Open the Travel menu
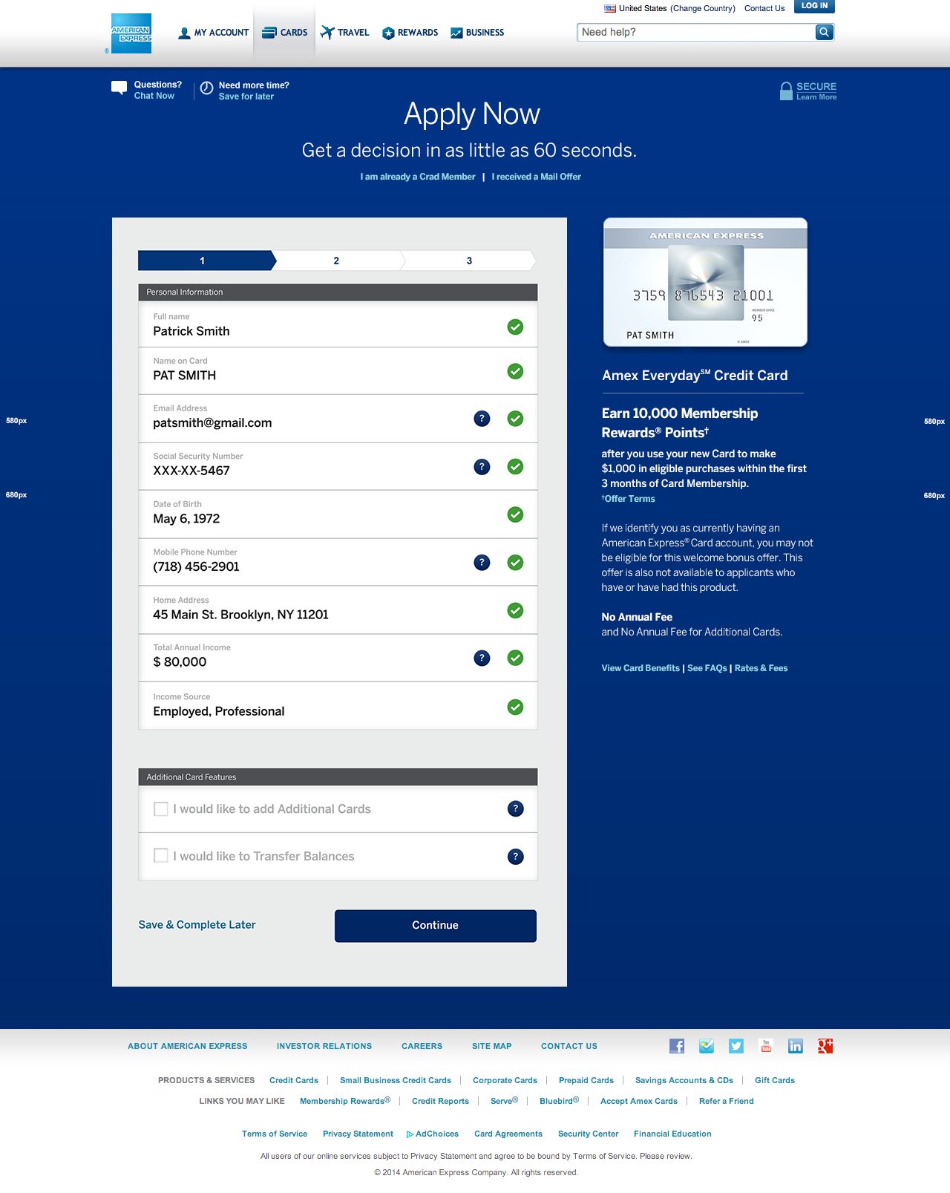 click(x=345, y=33)
